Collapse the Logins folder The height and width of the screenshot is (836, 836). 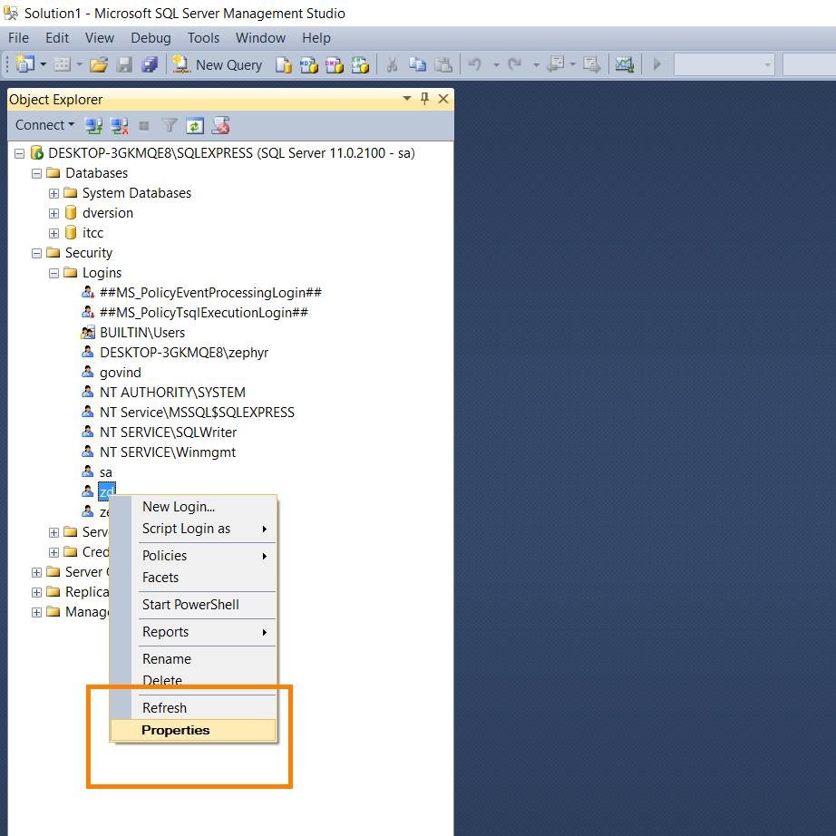click(x=54, y=273)
